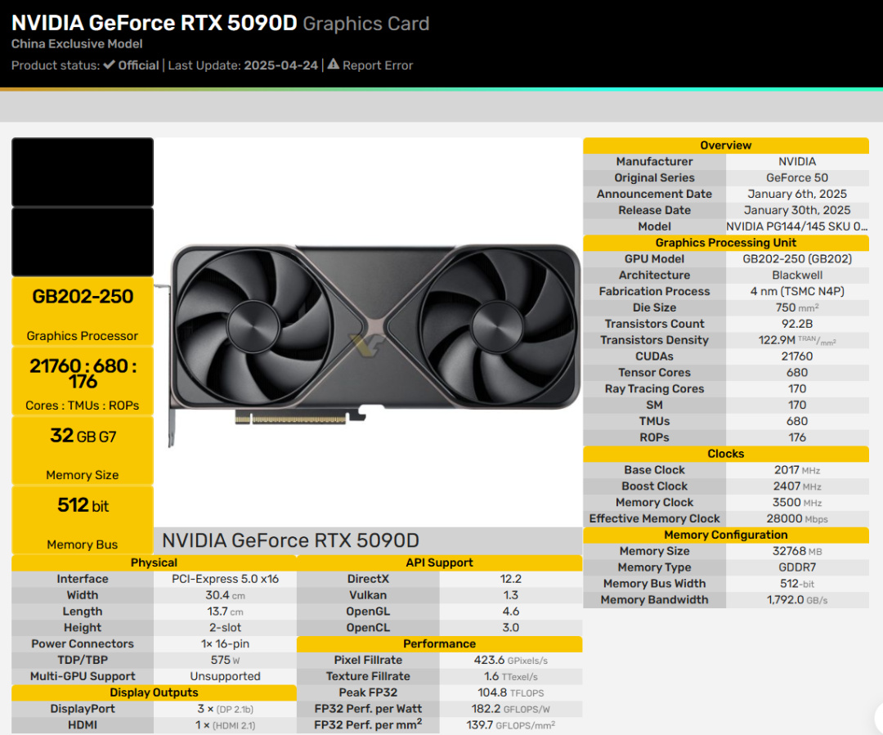Click the Width value 30.4 cm

[x=226, y=595]
